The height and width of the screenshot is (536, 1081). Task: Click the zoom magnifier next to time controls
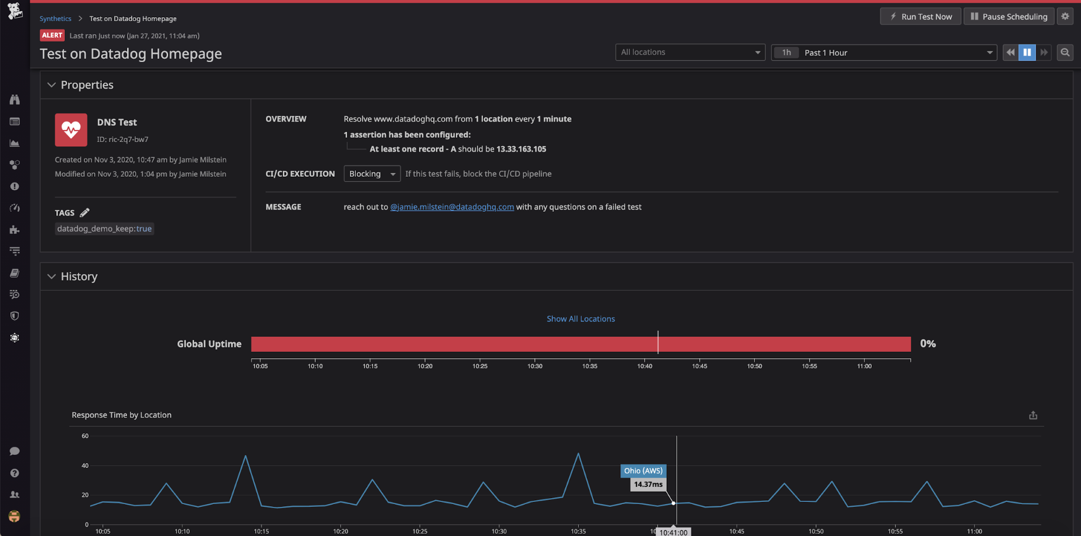(1064, 52)
